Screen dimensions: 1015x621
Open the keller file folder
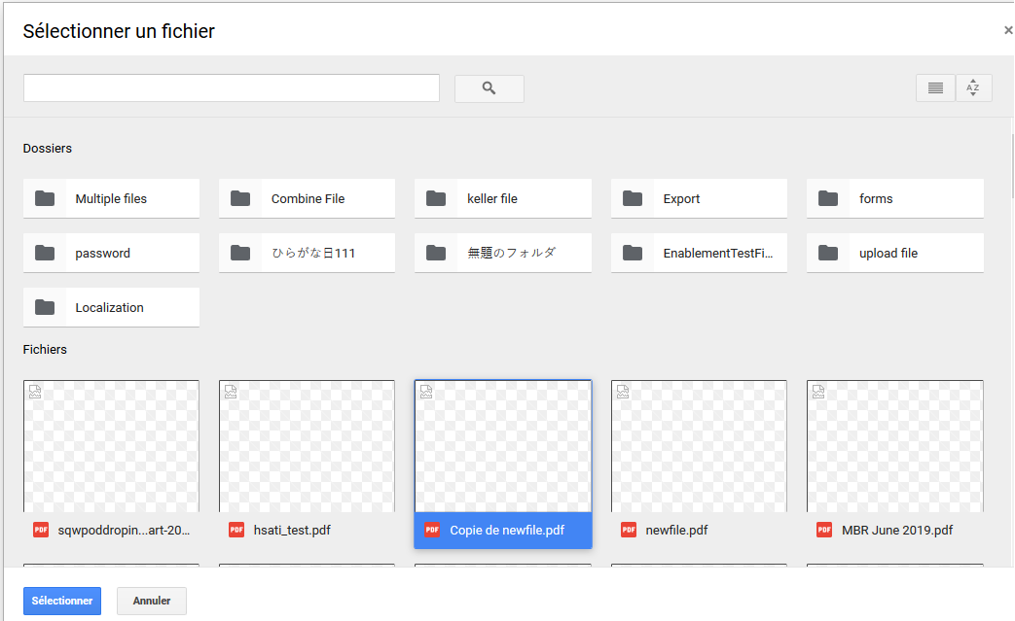click(502, 198)
